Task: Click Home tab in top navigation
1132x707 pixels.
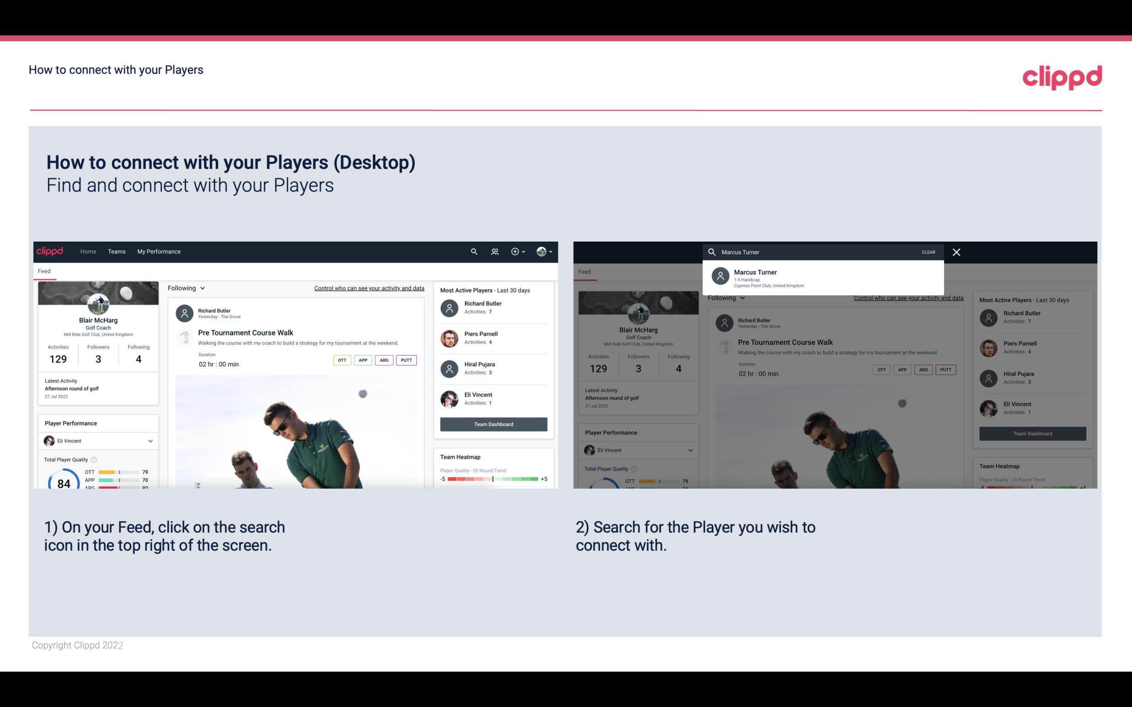Action: tap(88, 251)
